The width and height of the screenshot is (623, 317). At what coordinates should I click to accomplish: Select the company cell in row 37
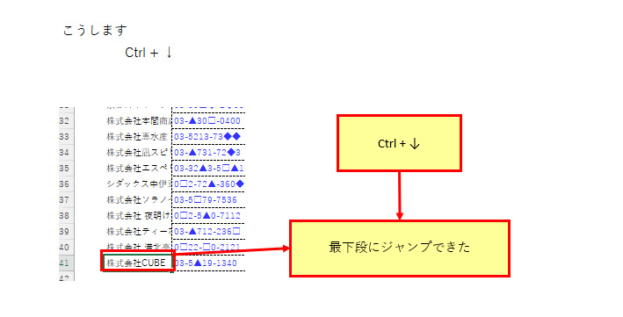(137, 200)
